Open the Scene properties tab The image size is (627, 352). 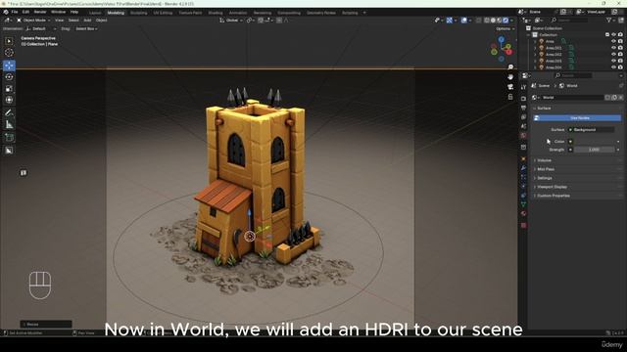click(x=523, y=126)
